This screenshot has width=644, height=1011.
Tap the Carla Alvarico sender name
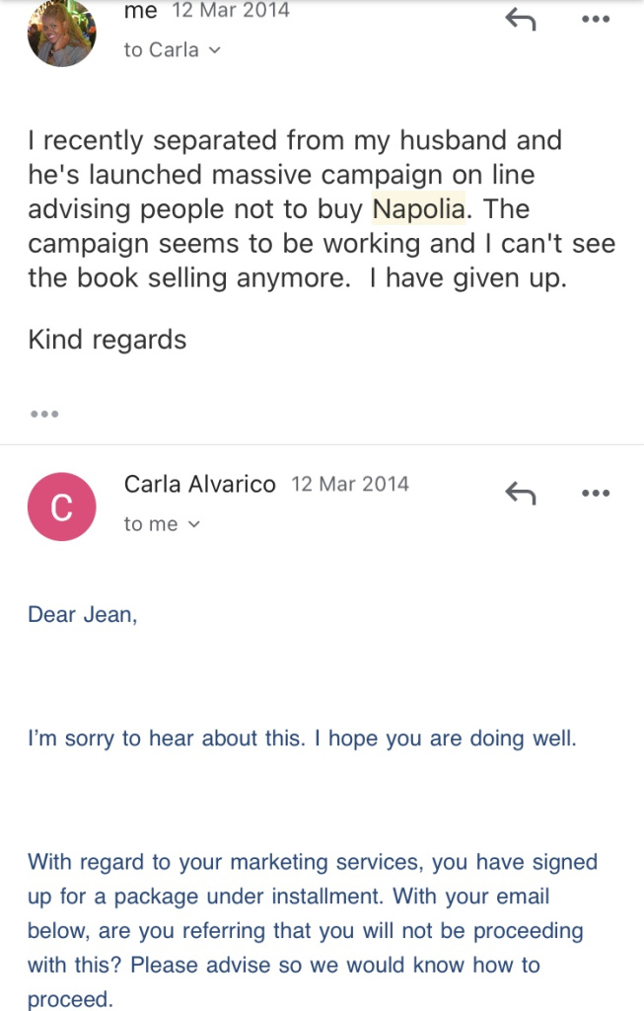(199, 484)
